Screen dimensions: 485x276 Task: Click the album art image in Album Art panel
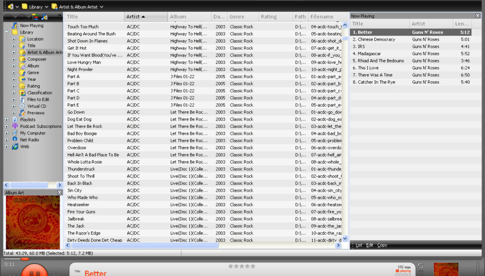coord(33,222)
